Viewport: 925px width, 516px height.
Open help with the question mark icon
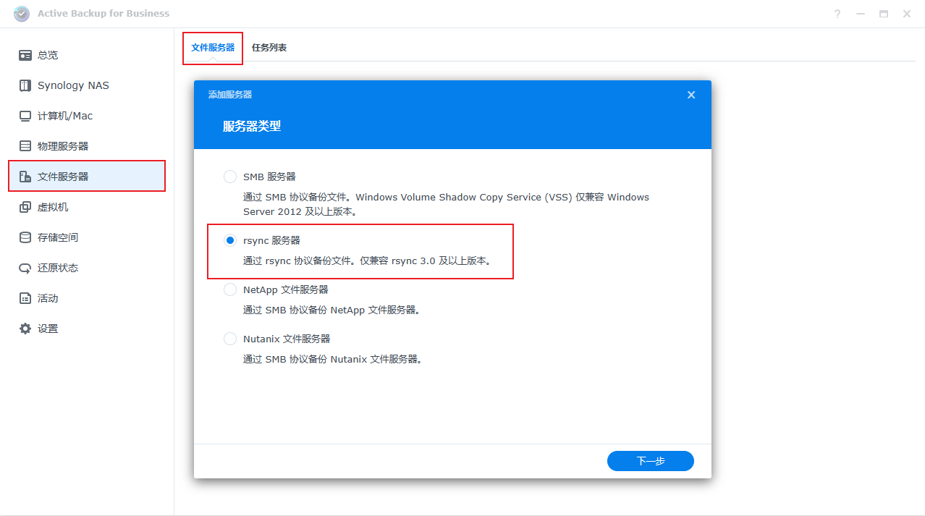837,14
